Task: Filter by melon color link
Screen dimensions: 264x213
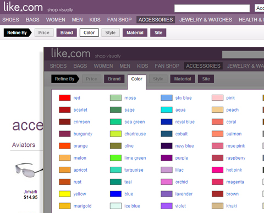Action: point(80,158)
